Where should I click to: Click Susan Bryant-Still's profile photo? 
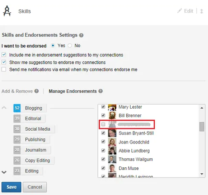pyautogui.click(x=112, y=133)
